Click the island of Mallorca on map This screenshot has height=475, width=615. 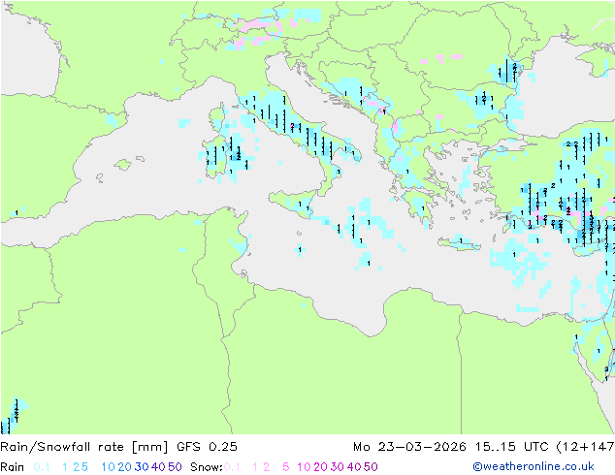click(123, 165)
